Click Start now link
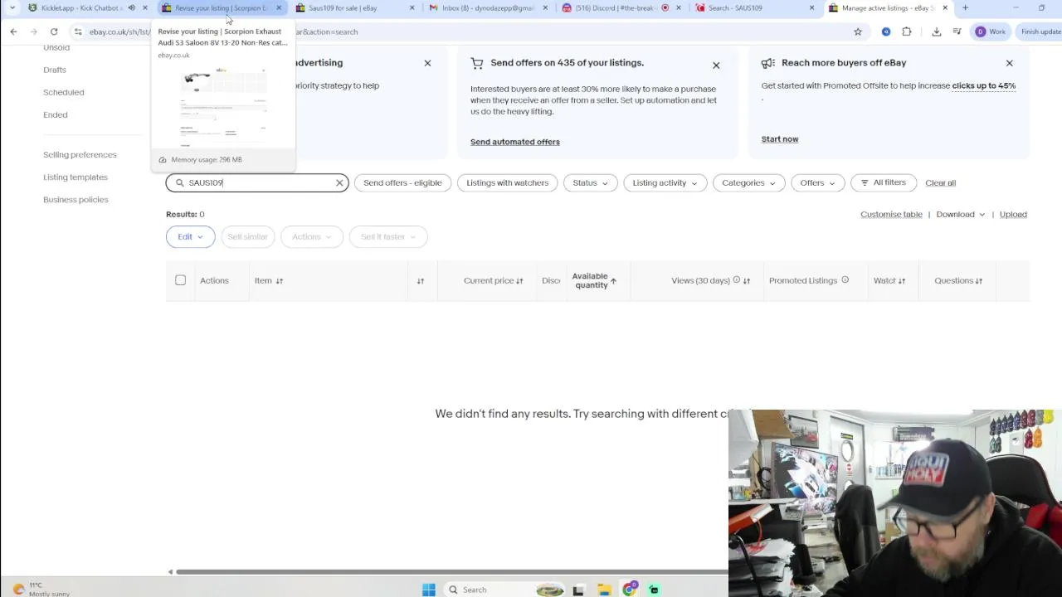Viewport: 1062px width, 597px height. pos(780,139)
